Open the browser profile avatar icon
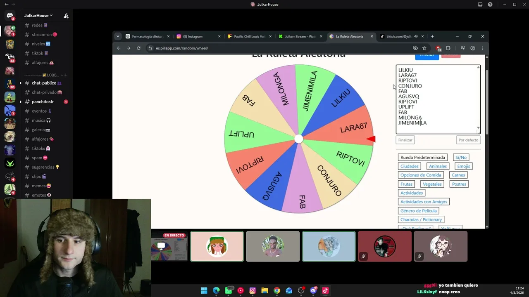The width and height of the screenshot is (529, 297). tap(473, 48)
